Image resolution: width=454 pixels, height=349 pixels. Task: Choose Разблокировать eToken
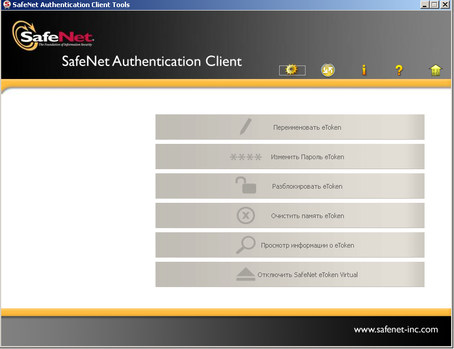click(290, 186)
